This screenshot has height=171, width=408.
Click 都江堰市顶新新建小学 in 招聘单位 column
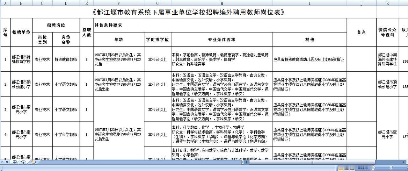pos(21,84)
